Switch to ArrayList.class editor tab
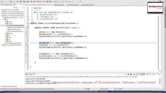Viewport: 166px width, 93px height. coord(73,5)
